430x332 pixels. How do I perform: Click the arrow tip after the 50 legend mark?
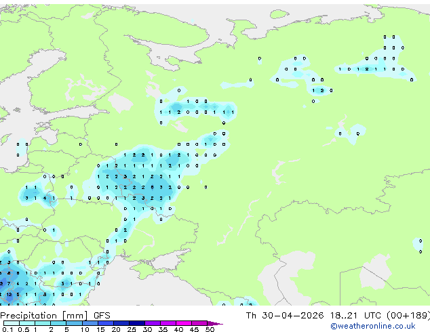(215, 323)
